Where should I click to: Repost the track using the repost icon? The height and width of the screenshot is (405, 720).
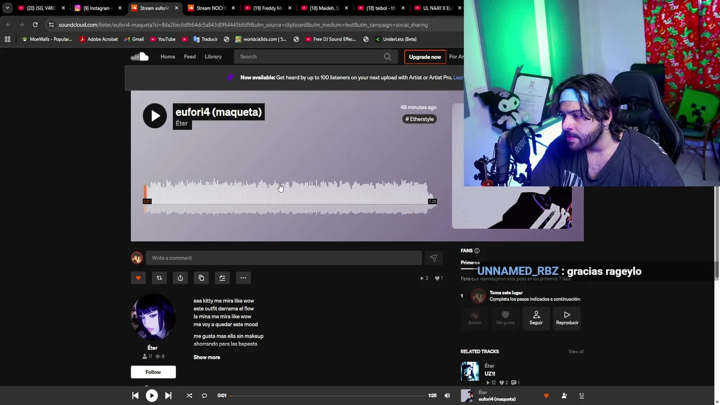click(159, 278)
